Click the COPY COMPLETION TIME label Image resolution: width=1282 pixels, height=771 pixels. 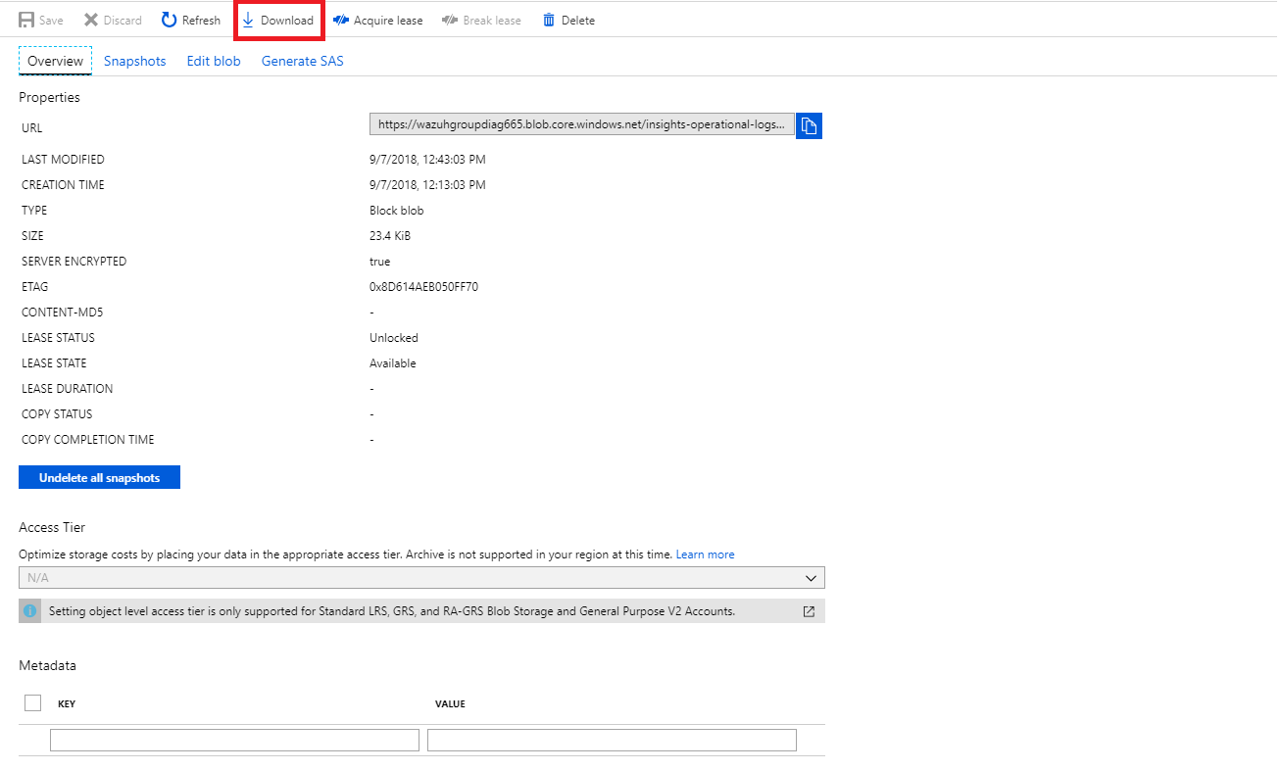click(88, 440)
